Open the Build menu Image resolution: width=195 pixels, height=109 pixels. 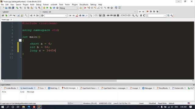32,5
